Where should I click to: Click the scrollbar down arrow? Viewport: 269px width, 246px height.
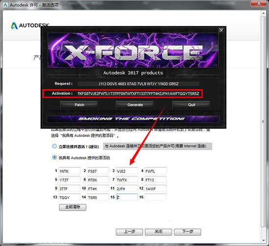coord(264,240)
